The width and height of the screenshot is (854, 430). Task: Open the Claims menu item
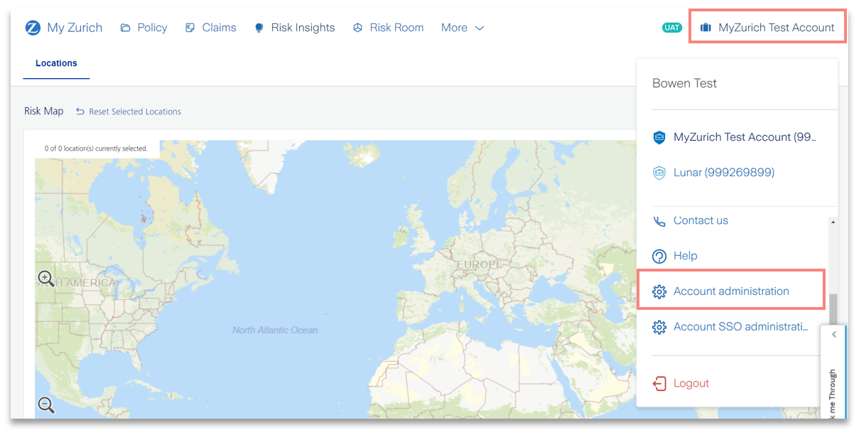211,28
